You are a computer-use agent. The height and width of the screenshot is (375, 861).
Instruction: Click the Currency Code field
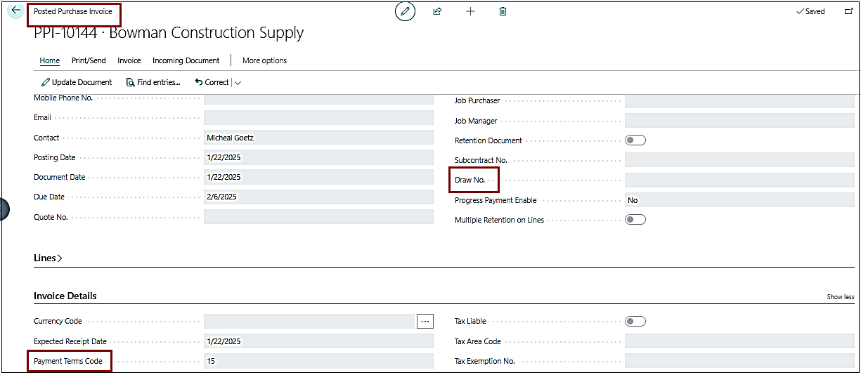click(309, 321)
